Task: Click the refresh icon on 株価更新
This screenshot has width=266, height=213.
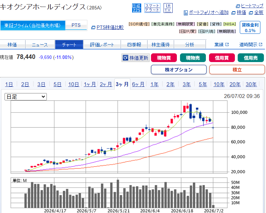Action: (125, 58)
